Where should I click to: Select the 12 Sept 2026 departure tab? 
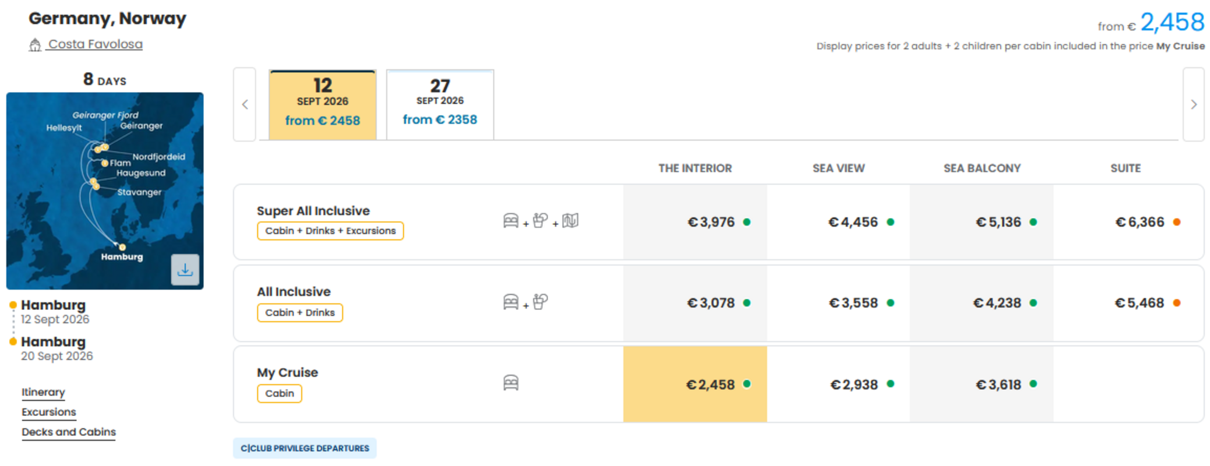[323, 105]
